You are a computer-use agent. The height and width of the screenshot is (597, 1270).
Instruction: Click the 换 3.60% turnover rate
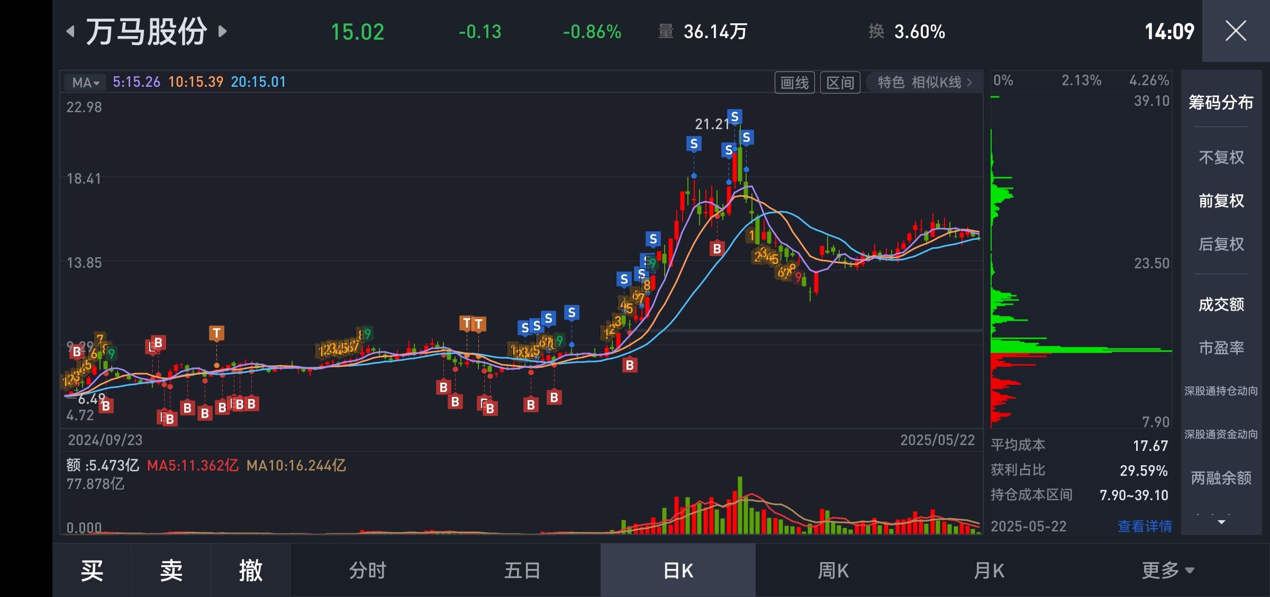(x=906, y=32)
